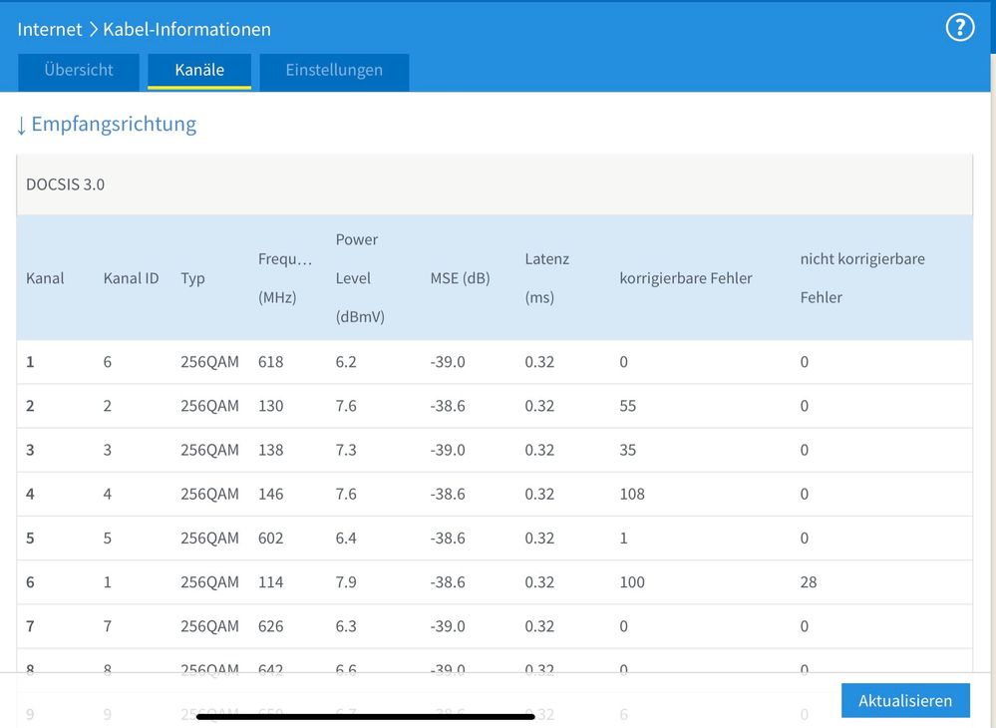Viewport: 996px width, 728px height.
Task: Click the Aktualisieren button
Action: (904, 700)
